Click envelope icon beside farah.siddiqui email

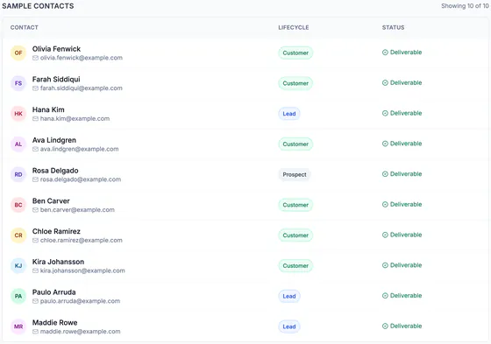tap(35, 88)
